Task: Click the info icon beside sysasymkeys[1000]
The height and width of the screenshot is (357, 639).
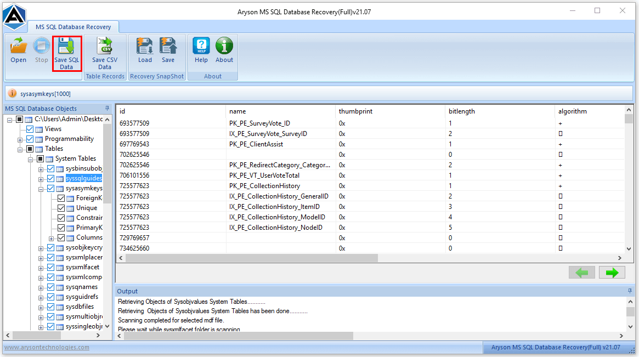Action: point(13,93)
